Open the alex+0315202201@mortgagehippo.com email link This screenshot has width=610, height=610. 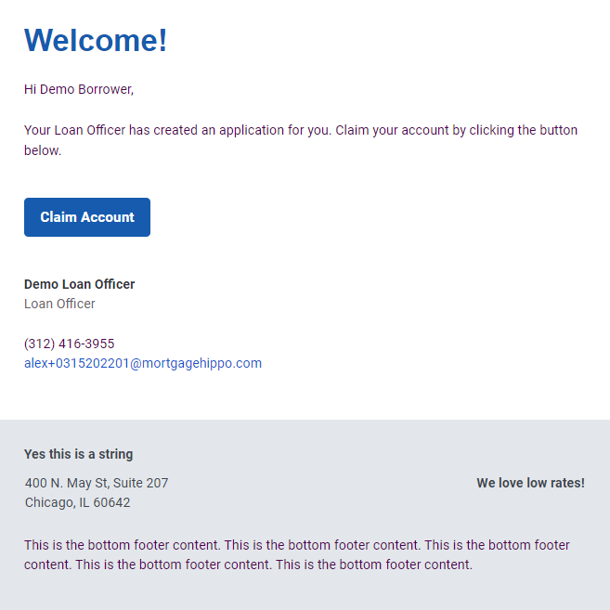click(x=143, y=363)
